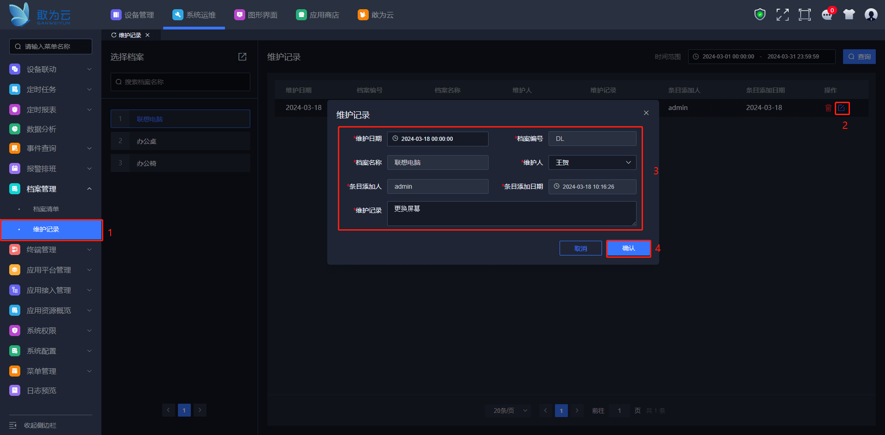Open the 维护人 dropdown showing 王贺

[592, 162]
